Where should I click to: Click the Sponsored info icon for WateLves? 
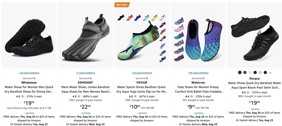click(x=203, y=78)
